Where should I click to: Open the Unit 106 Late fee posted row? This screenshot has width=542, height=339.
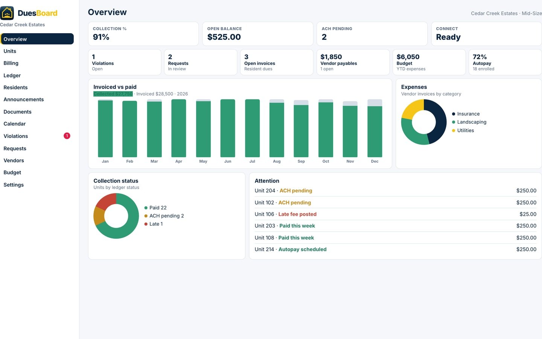(x=396, y=214)
